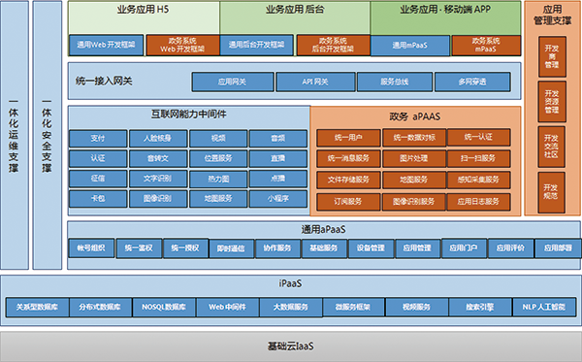Image resolution: width=582 pixels, height=362 pixels.
Task: Select the 支付 middleware block
Action: [98, 139]
